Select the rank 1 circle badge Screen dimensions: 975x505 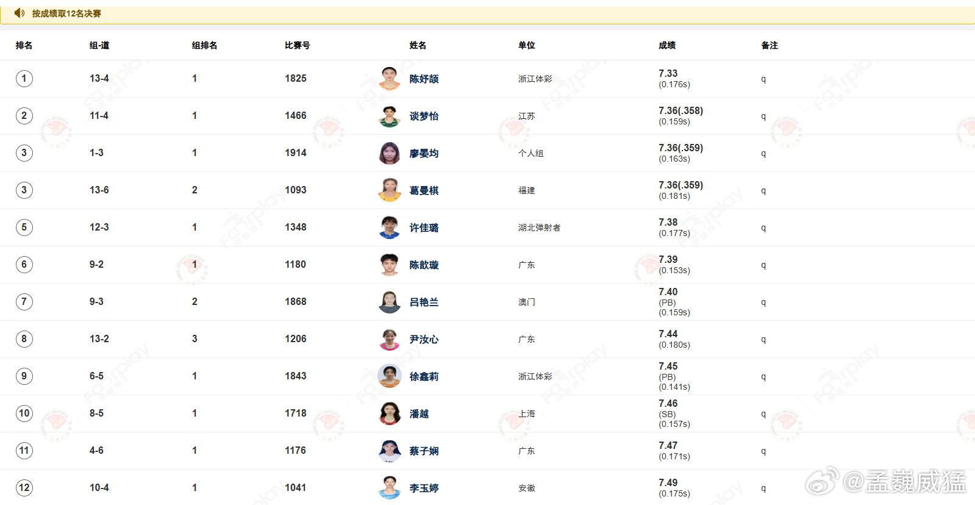(x=24, y=79)
